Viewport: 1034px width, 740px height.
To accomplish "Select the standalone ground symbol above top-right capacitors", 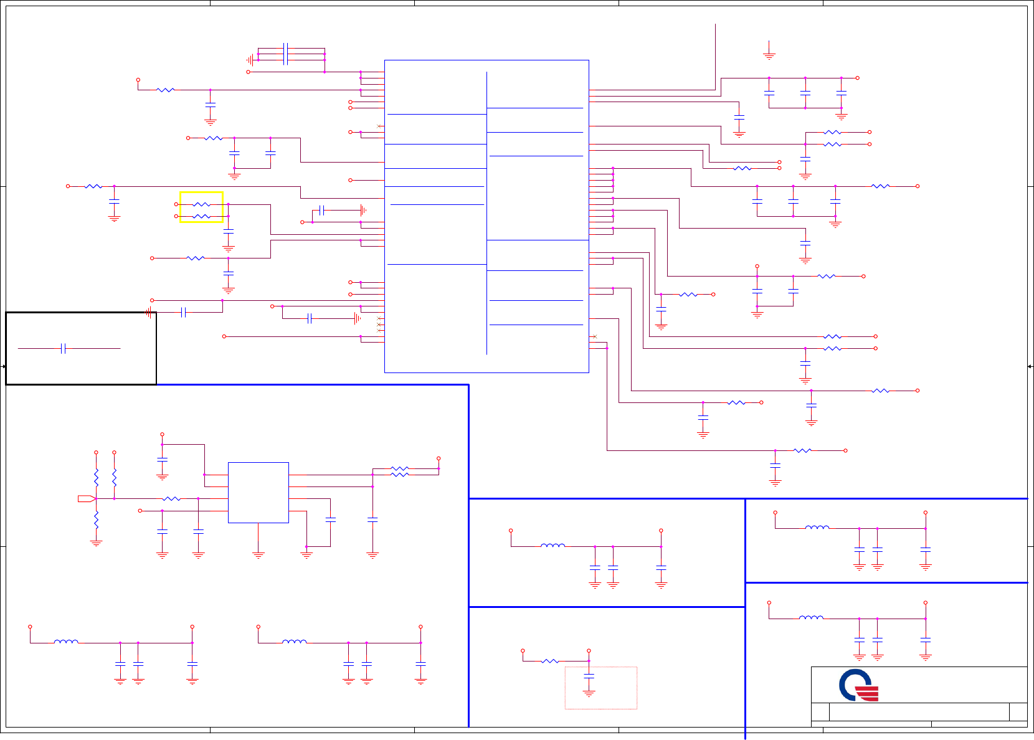I will (769, 52).
